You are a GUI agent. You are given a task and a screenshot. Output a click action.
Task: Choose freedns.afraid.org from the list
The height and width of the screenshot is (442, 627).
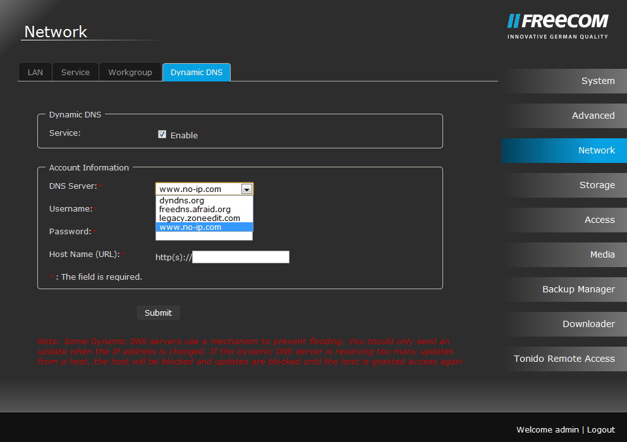coord(204,209)
